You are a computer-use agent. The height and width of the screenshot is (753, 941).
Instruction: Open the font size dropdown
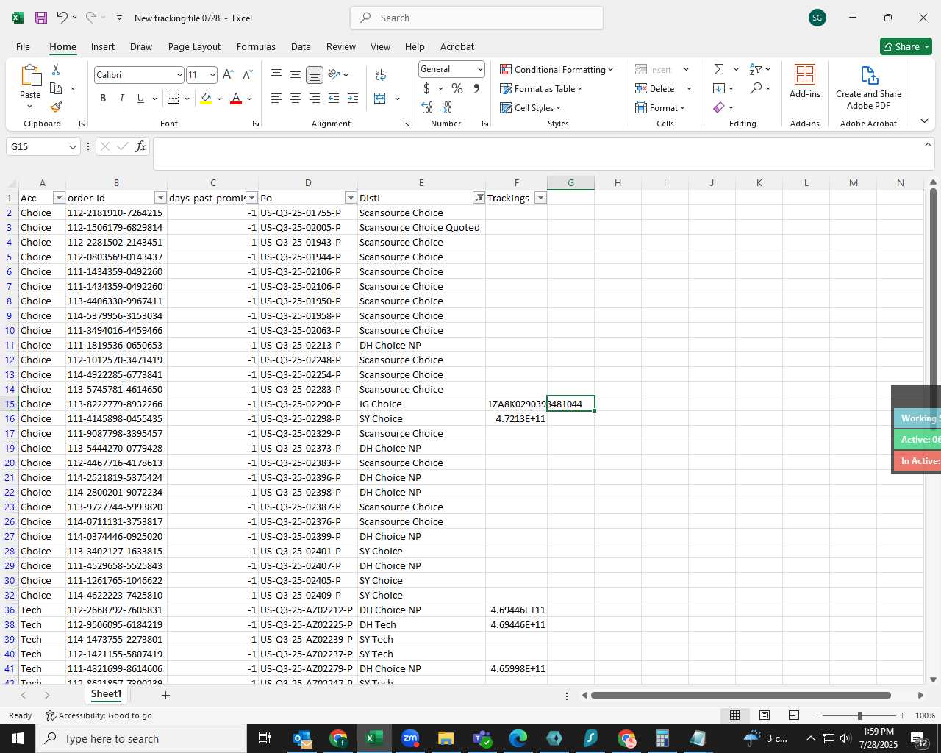click(212, 75)
